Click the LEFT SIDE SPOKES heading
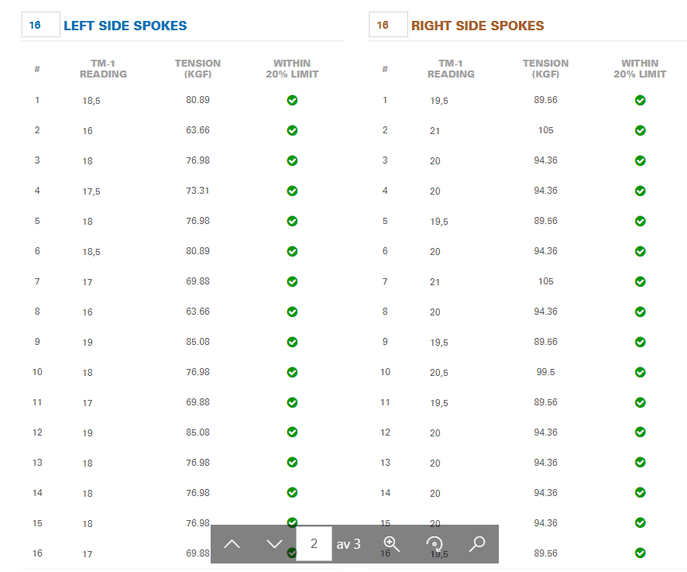 coord(125,26)
